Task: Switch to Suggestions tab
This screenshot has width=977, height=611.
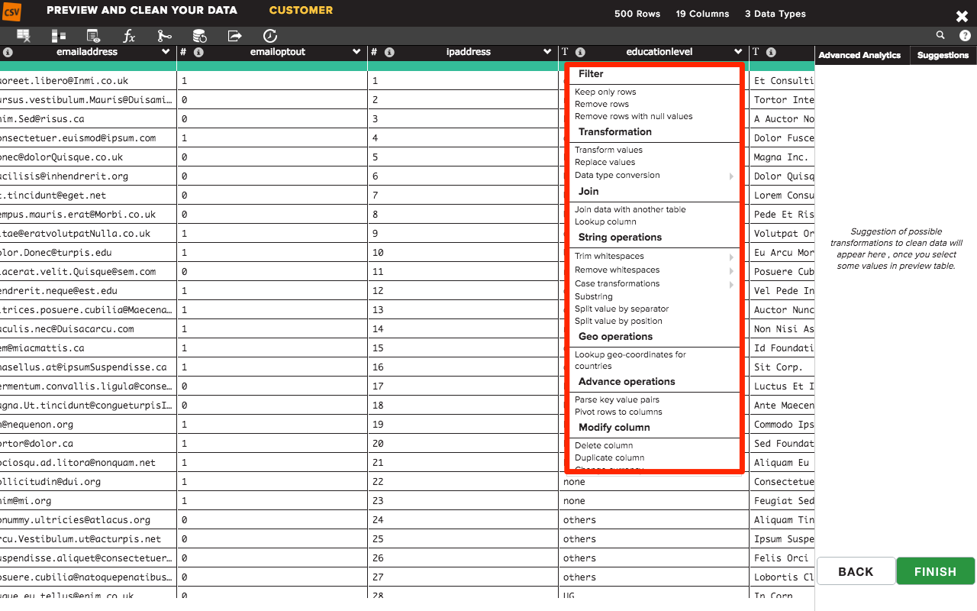Action: coord(943,56)
